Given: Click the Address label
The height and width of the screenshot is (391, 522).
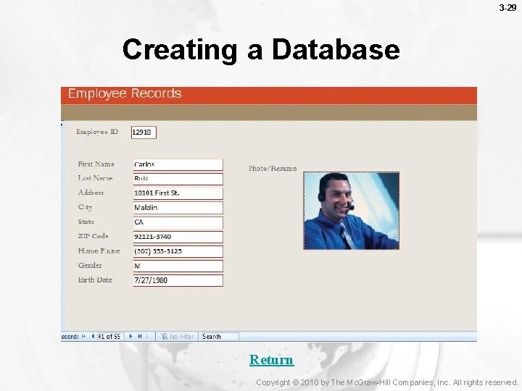Looking at the screenshot, I should click(91, 193).
